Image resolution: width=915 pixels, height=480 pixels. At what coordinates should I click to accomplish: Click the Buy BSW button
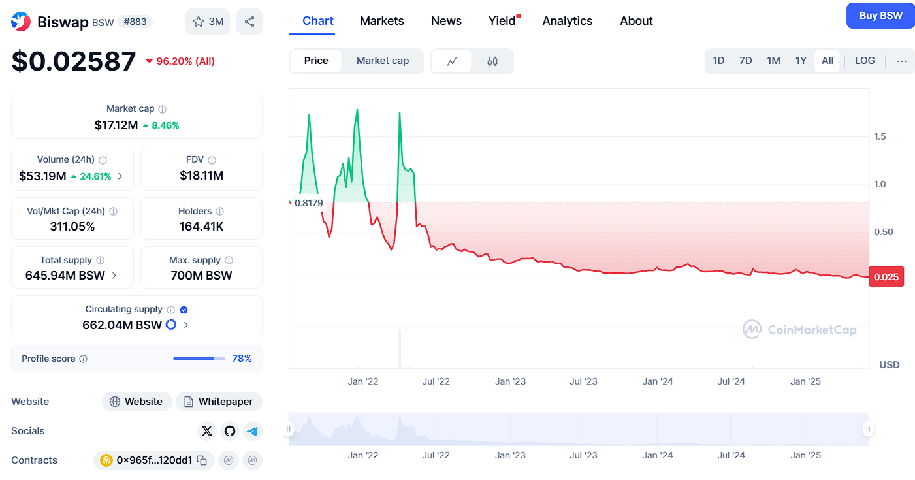880,16
